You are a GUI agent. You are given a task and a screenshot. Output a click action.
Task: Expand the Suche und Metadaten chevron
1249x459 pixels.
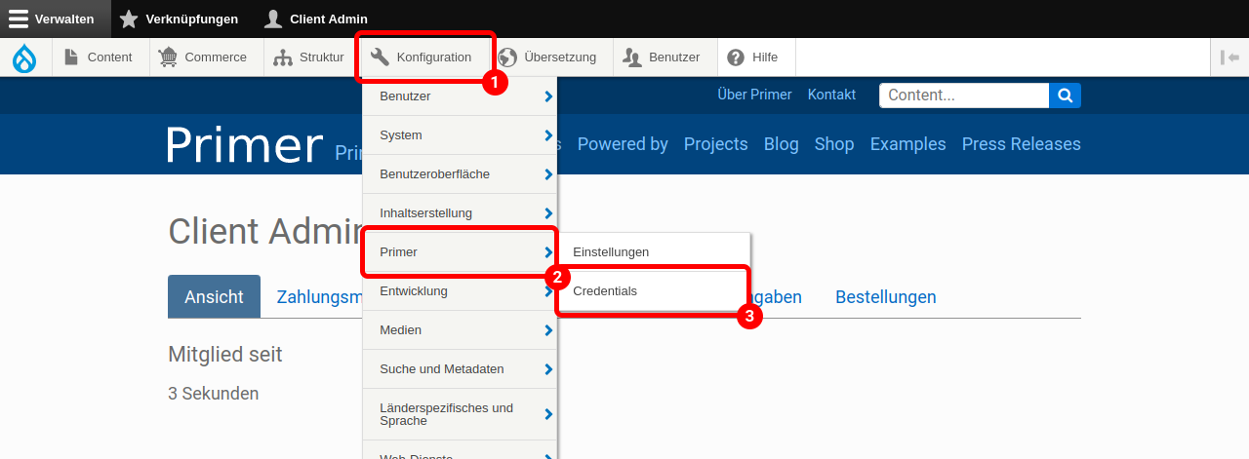pyautogui.click(x=548, y=369)
